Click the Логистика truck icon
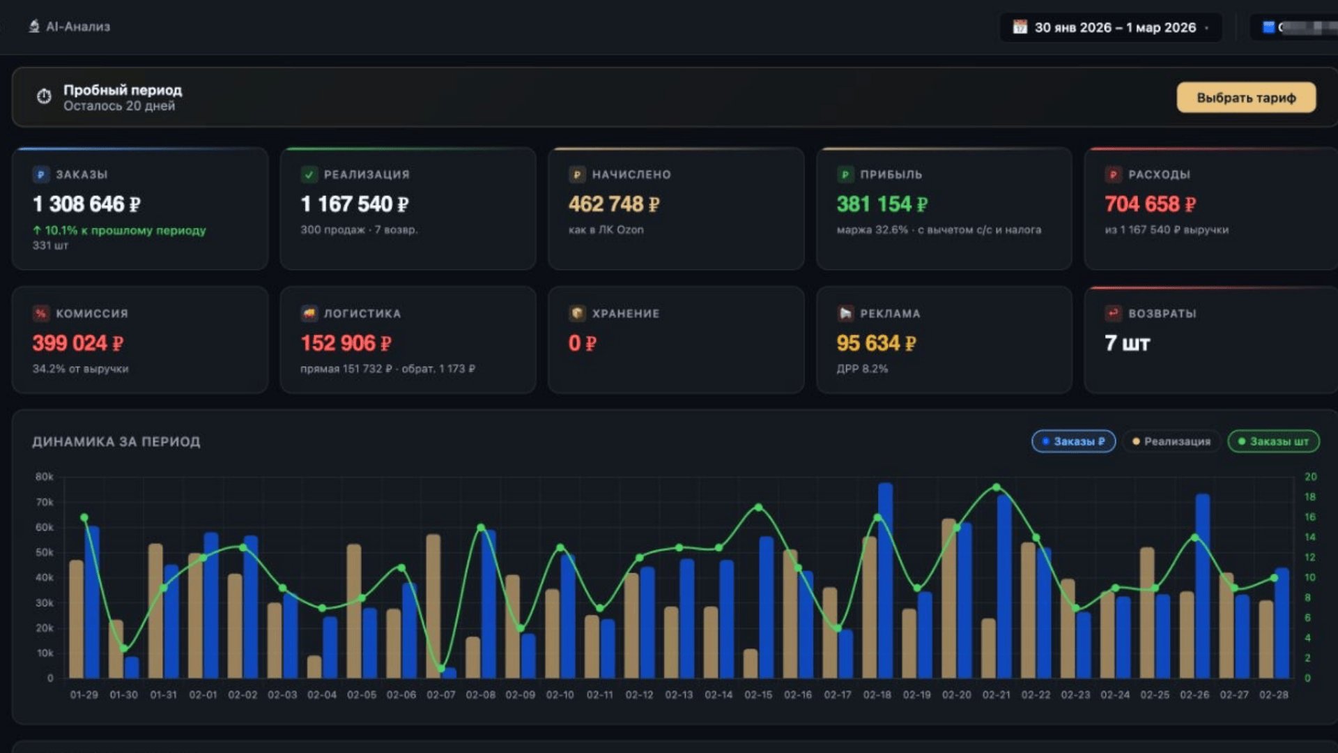The width and height of the screenshot is (1338, 753). click(x=309, y=314)
